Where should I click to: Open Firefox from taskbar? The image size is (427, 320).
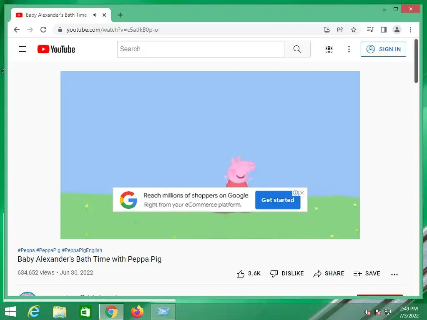pos(137,312)
